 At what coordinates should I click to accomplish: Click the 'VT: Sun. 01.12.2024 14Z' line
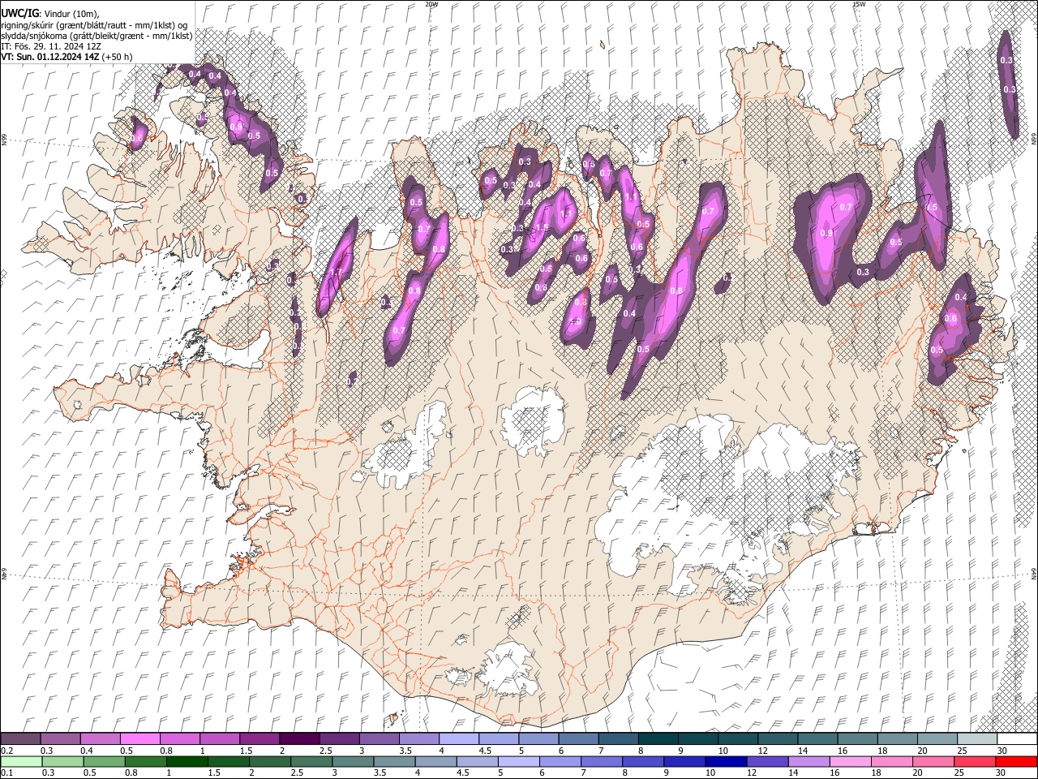click(50, 57)
